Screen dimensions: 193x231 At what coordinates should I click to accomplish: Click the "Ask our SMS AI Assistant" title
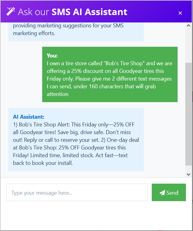pyautogui.click(x=72, y=12)
